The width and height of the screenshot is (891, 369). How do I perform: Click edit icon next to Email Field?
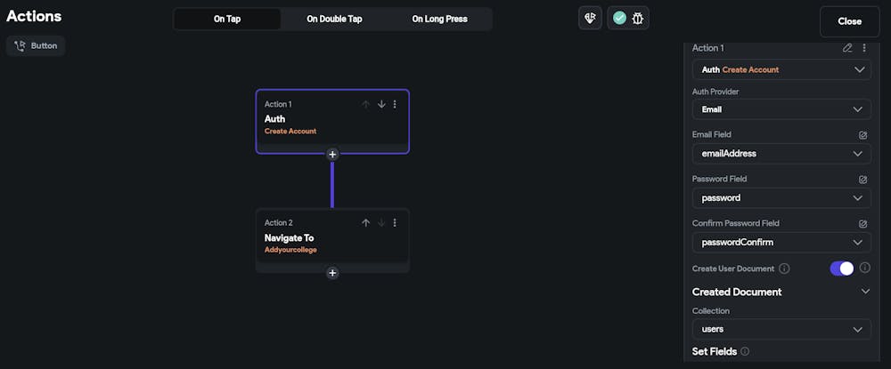click(862, 135)
